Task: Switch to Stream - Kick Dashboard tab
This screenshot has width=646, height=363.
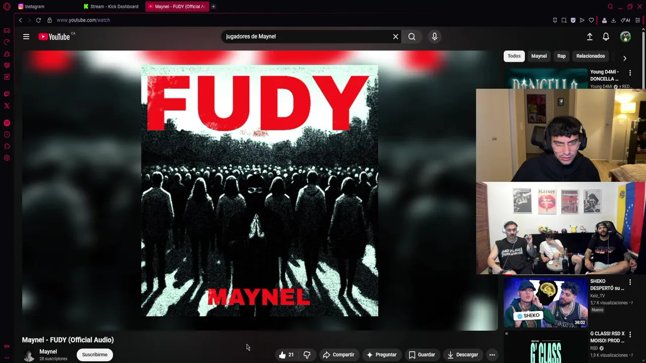Action: [x=112, y=7]
